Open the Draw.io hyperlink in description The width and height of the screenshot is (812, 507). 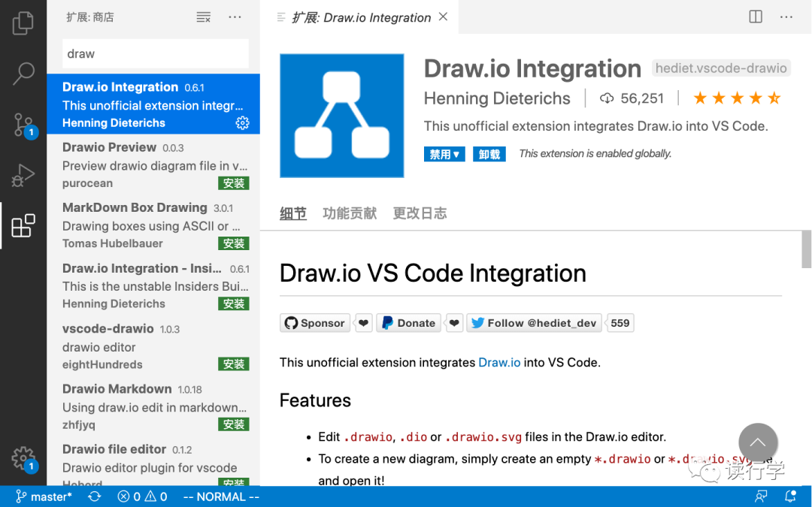[x=499, y=362]
